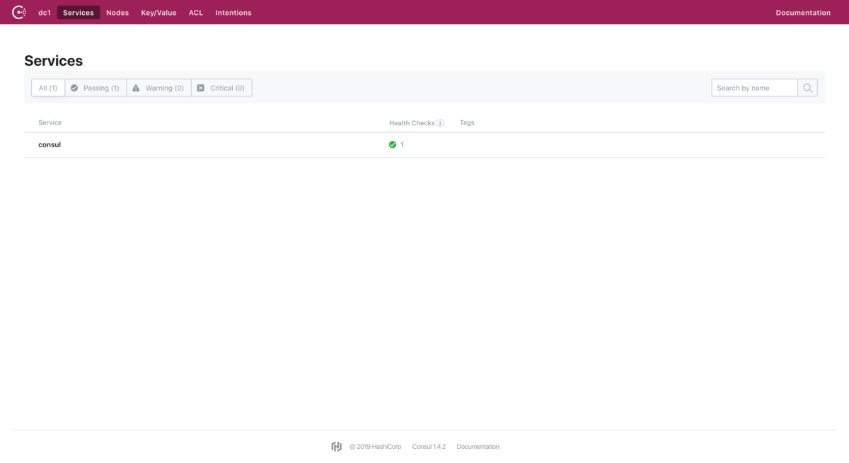Click the Services page heading
This screenshot has width=849, height=463.
(53, 61)
